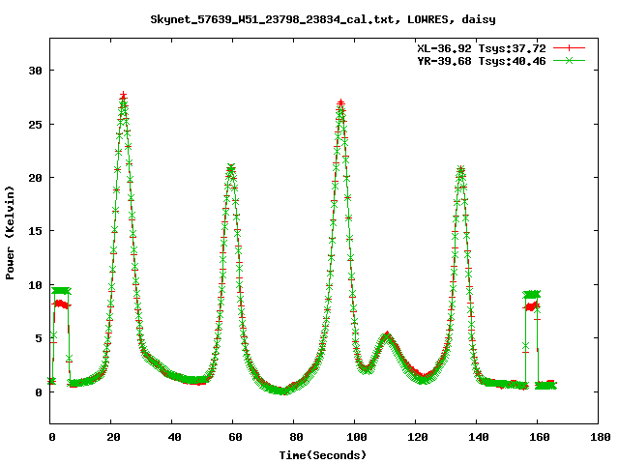Click the small peak top near 110 seconds
This screenshot has height=464, width=619.
(387, 334)
